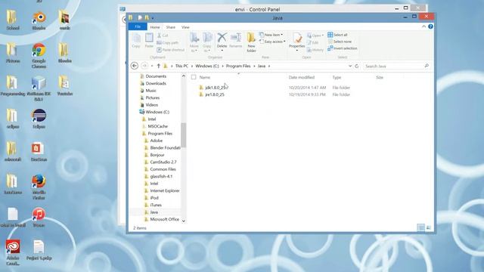The width and height of the screenshot is (484, 272).
Task: Click the Rename icon in the ribbon
Action: 236,38
